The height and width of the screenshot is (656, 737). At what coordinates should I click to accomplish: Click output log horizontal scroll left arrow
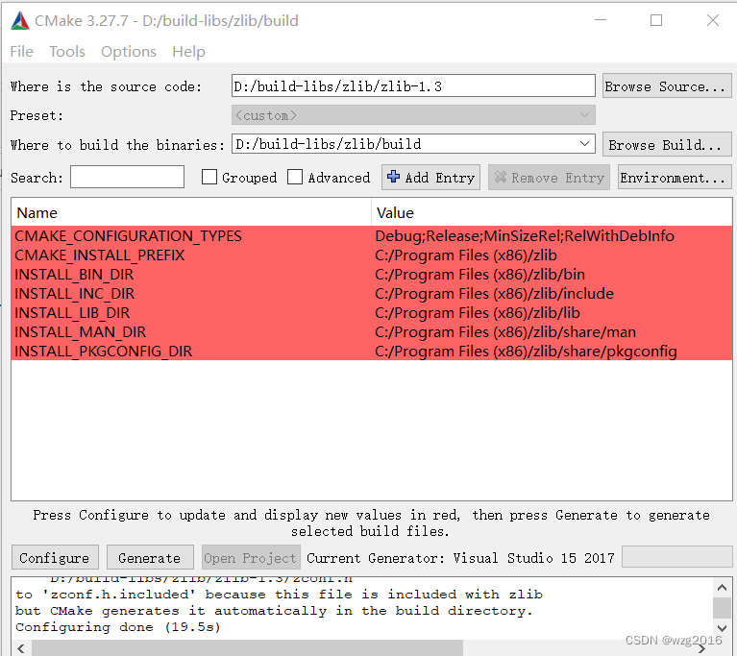(21, 648)
